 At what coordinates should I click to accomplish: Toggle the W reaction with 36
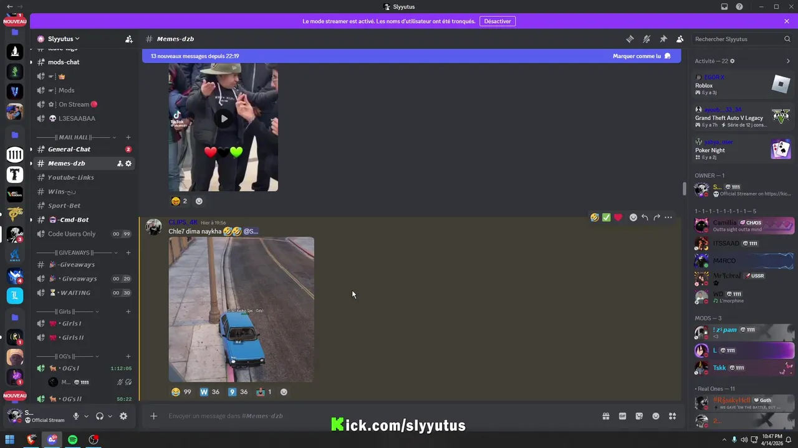(x=209, y=392)
